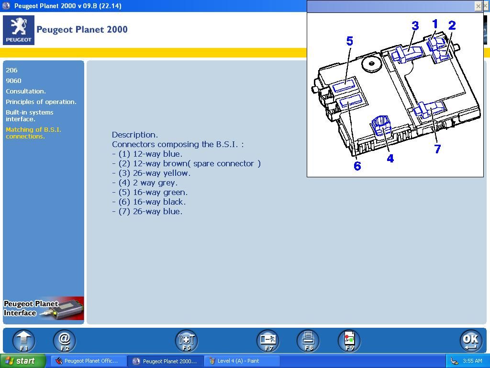Confirm with the OK button
The image size is (490, 368).
471,341
